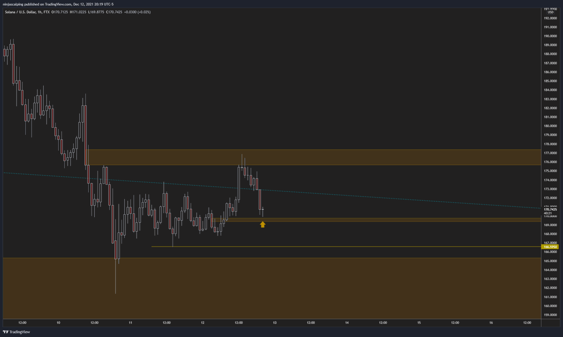Click the date label 14 on time axis

[x=347, y=322]
